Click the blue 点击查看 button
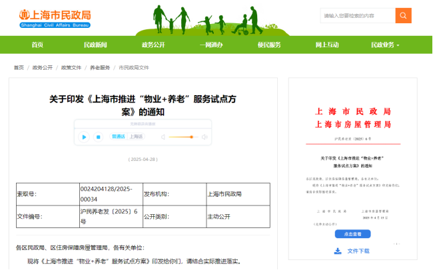 point(352,234)
